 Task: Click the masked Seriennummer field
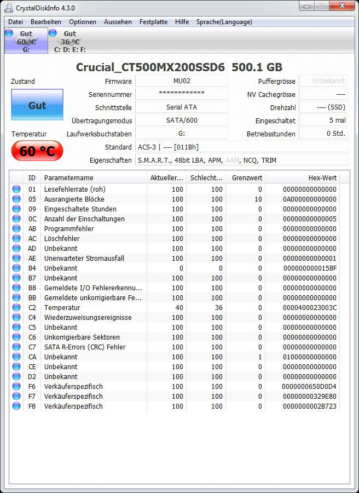182,94
